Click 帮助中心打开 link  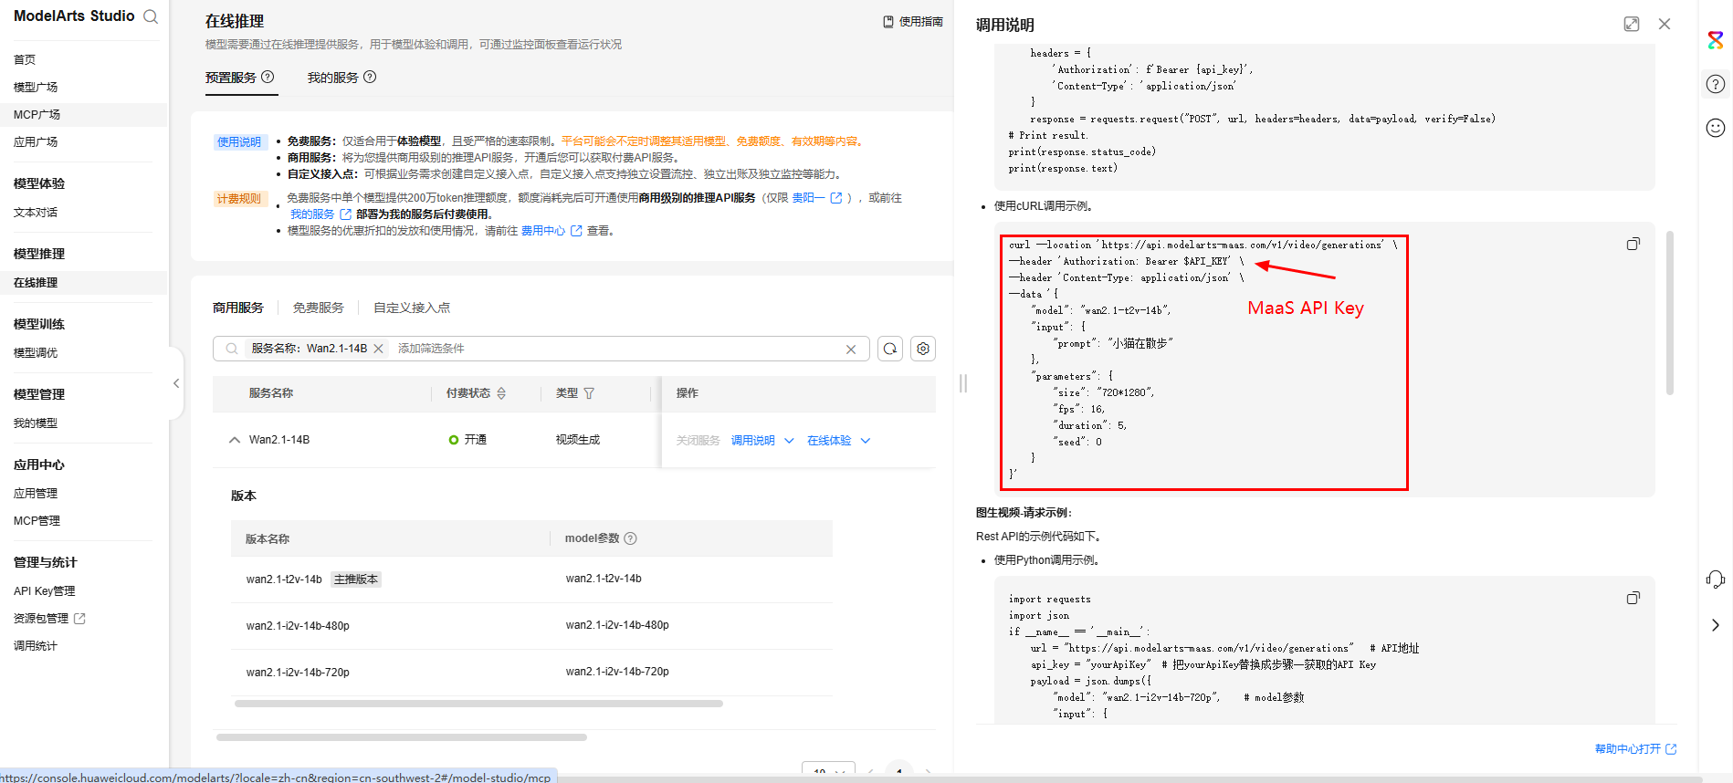(x=1635, y=749)
